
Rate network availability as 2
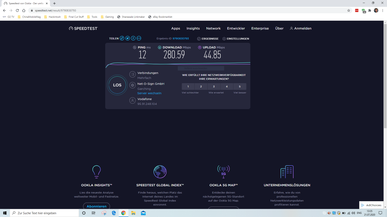[x=201, y=86]
